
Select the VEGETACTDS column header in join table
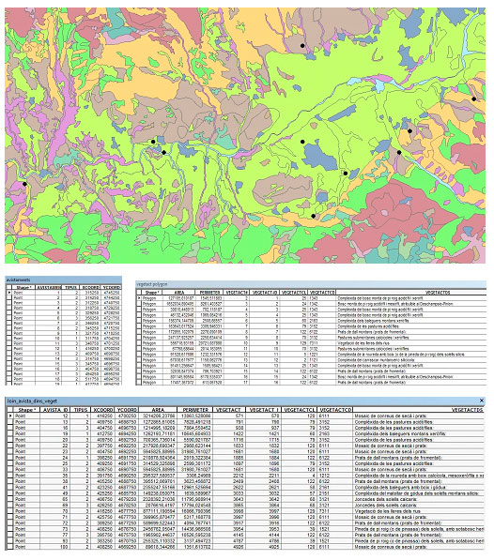tap(418, 410)
